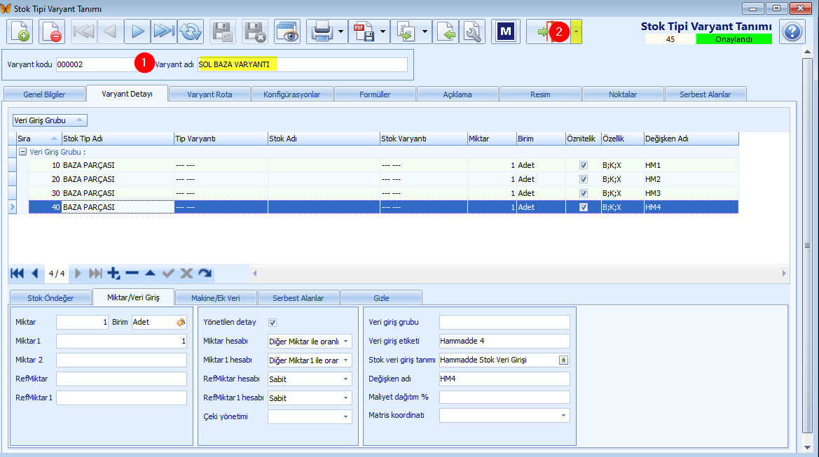Click the Veri giriş etiketi field
The height and width of the screenshot is (457, 819).
(x=504, y=342)
